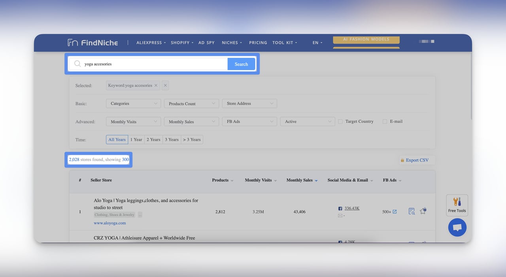The image size is (506, 277).
Task: Click the 2,812 products value
Action: tap(220, 212)
